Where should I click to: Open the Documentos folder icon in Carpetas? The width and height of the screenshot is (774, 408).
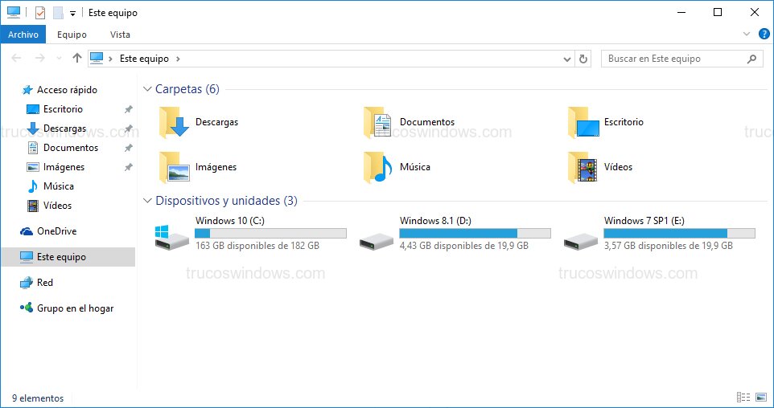(x=378, y=122)
